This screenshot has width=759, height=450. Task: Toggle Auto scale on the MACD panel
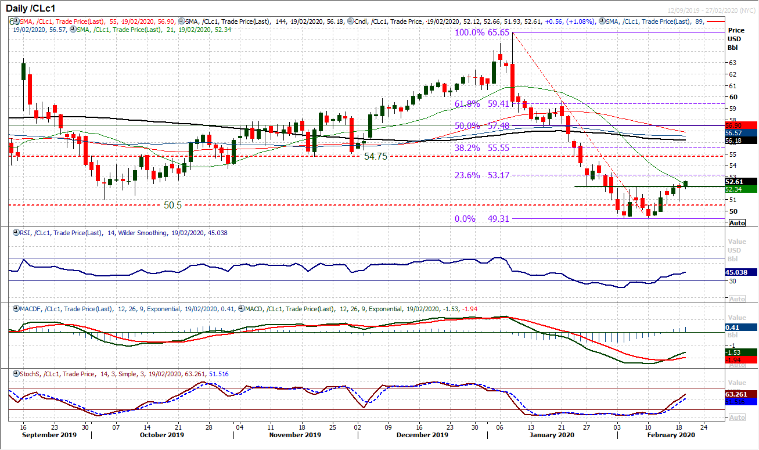pyautogui.click(x=737, y=365)
